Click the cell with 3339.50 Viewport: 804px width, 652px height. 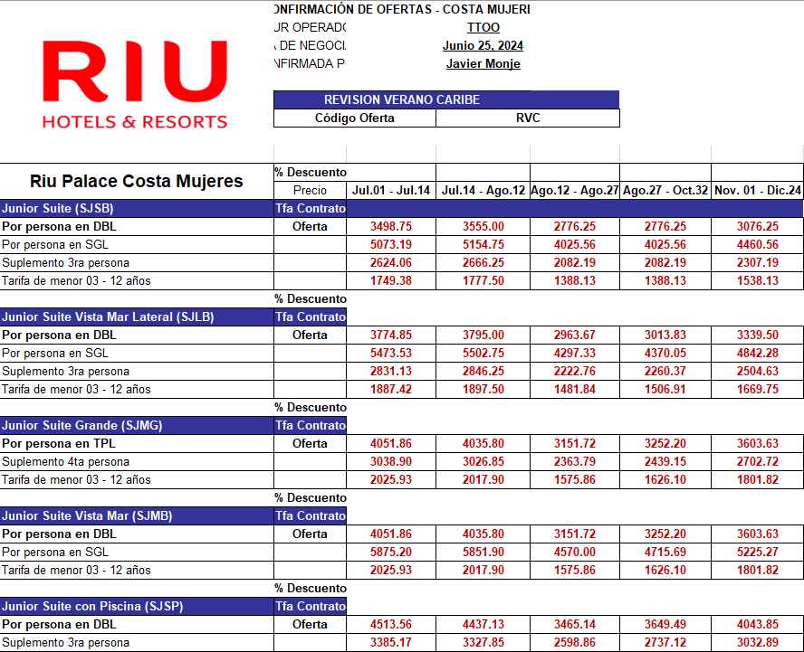click(x=757, y=335)
